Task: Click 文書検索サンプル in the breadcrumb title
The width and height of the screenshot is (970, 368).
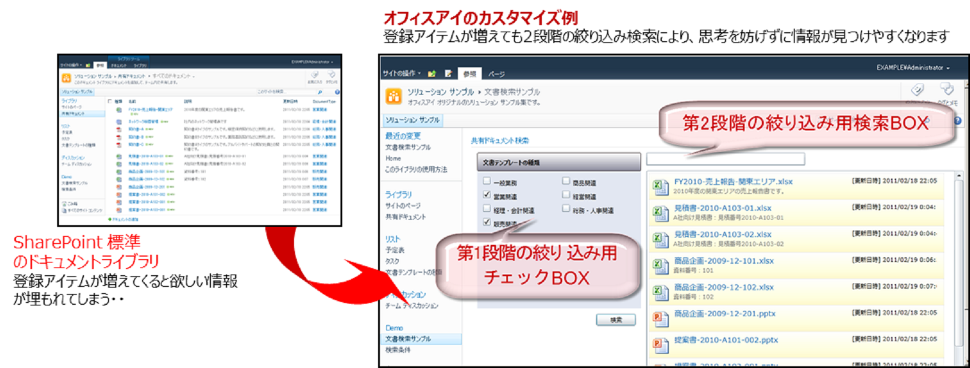Action: [x=512, y=92]
